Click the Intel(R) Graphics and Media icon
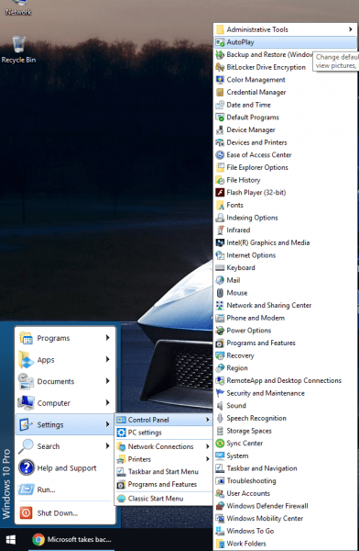Image resolution: width=359 pixels, height=551 pixels. [220, 242]
